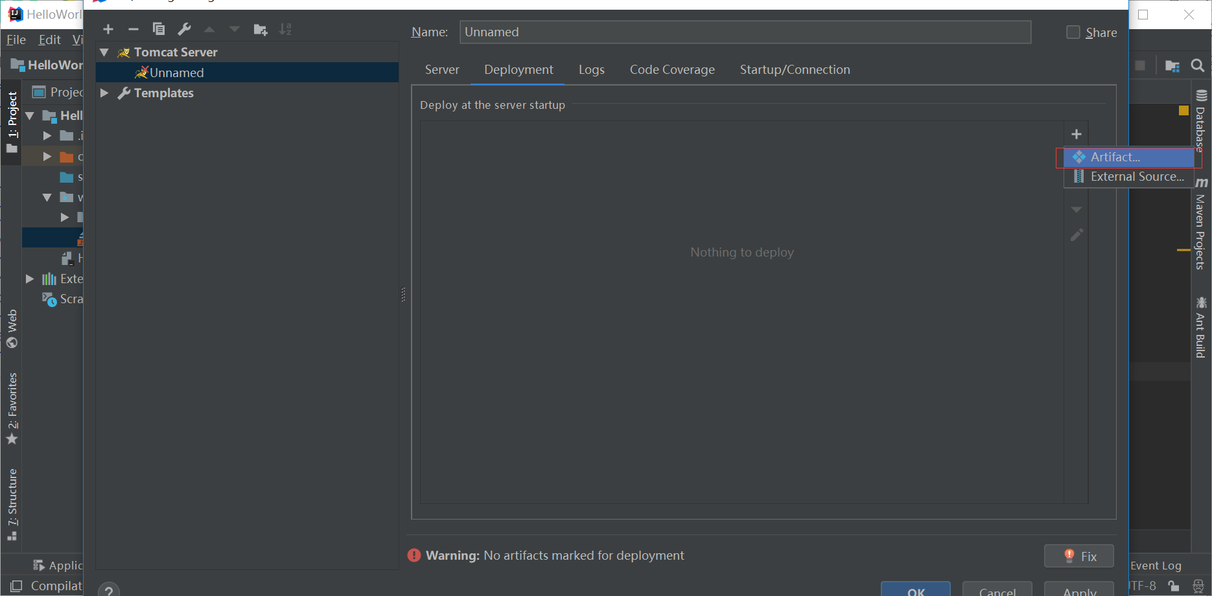This screenshot has width=1212, height=596.
Task: Remove selected configuration with minus icon
Action: point(134,29)
